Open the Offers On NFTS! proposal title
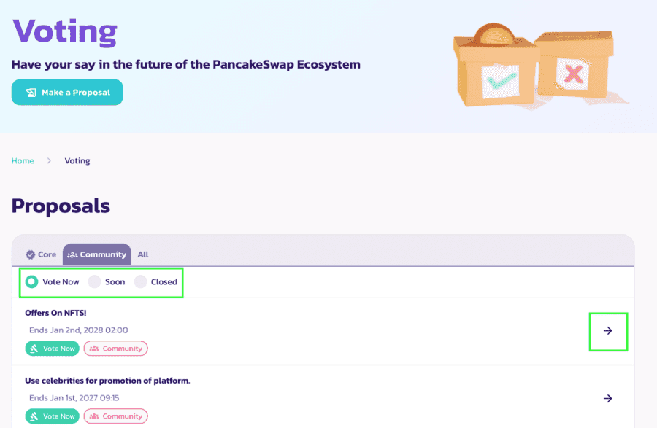The height and width of the screenshot is (428, 657). point(55,313)
